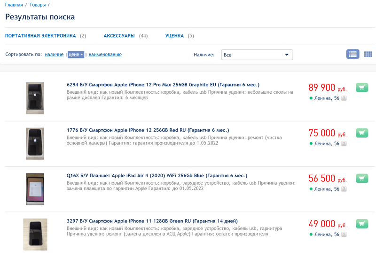Click iPhone 12 Red product photo

35,143
